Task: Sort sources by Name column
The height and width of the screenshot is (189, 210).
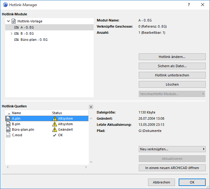Action: pos(31,113)
